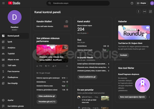The width and height of the screenshot is (154, 109).
Task: Click Kanal analizlerine git button
Action: (87, 77)
